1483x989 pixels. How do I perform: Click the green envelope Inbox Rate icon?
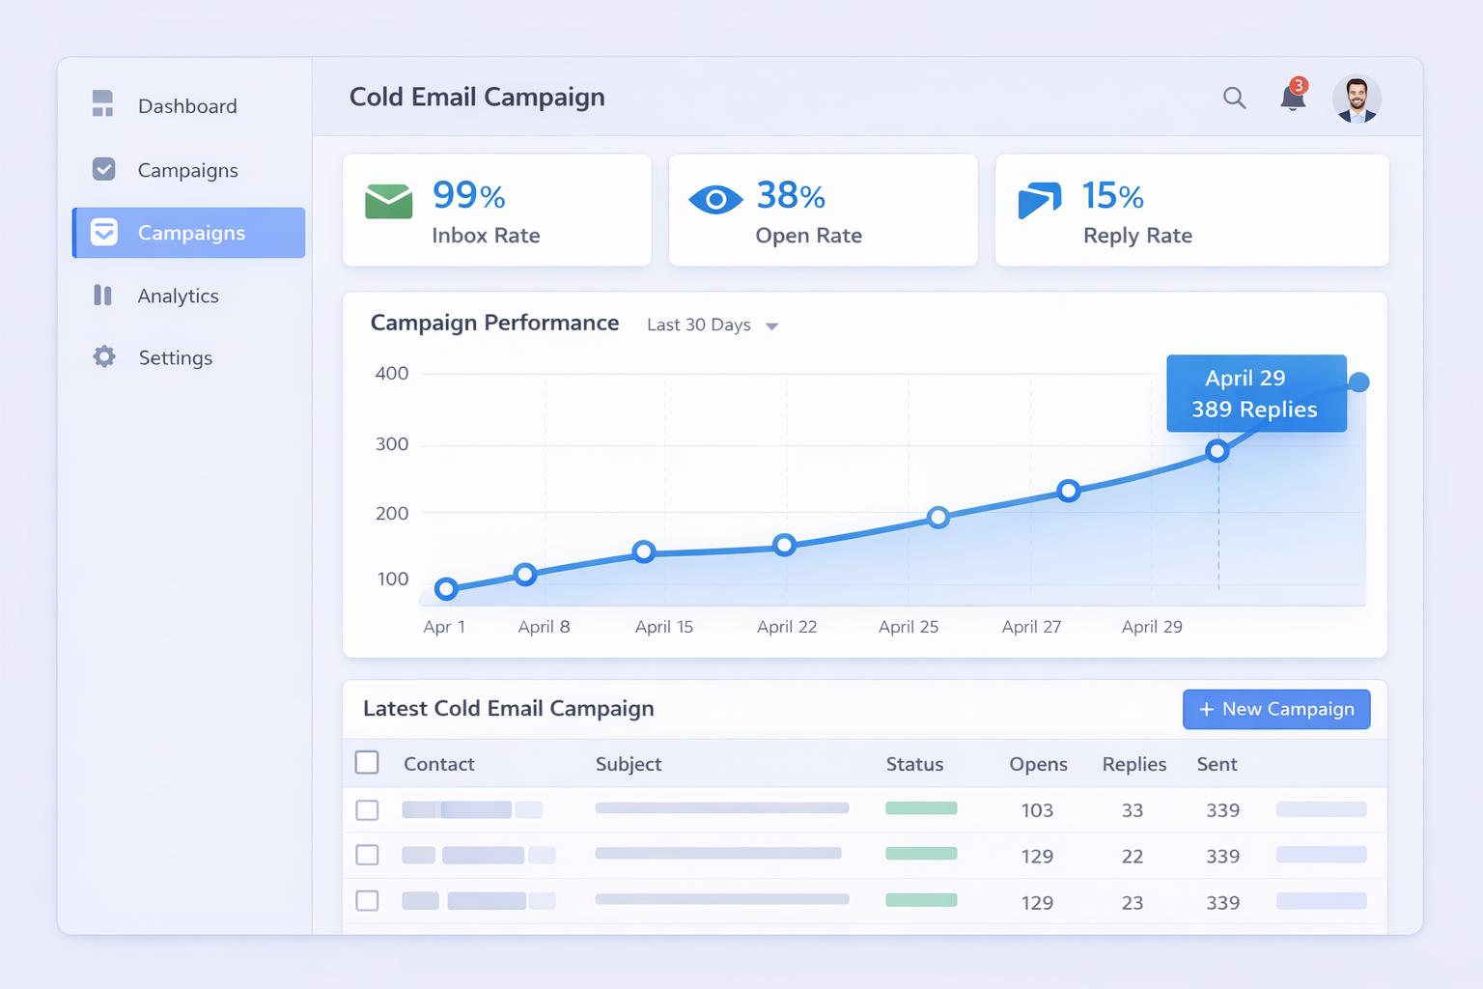click(388, 201)
